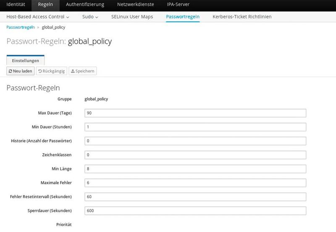Screen dimensions: 336x232
Task: Click the Neu laden refresh button
Action: [21, 71]
